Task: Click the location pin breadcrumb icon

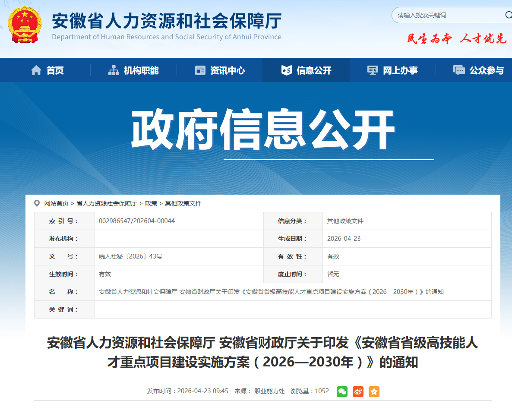Action: pyautogui.click(x=37, y=203)
